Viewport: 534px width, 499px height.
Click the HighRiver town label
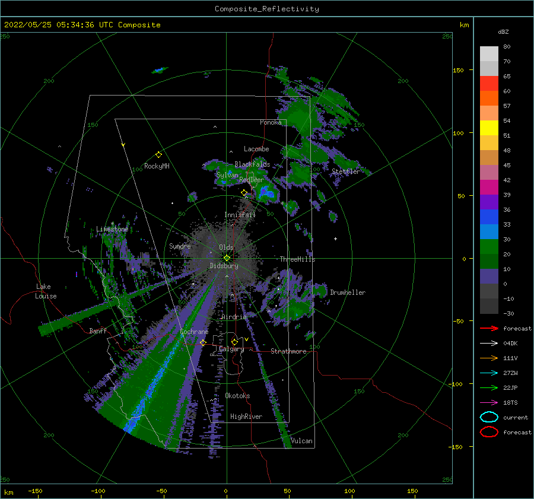[246, 417]
